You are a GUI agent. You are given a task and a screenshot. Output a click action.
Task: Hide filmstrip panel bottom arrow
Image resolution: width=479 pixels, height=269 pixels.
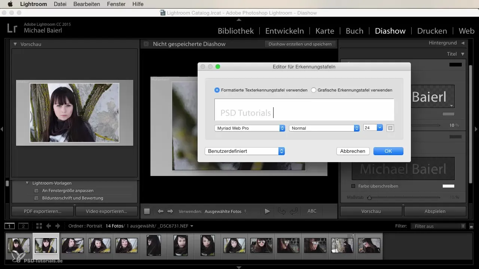tap(239, 267)
